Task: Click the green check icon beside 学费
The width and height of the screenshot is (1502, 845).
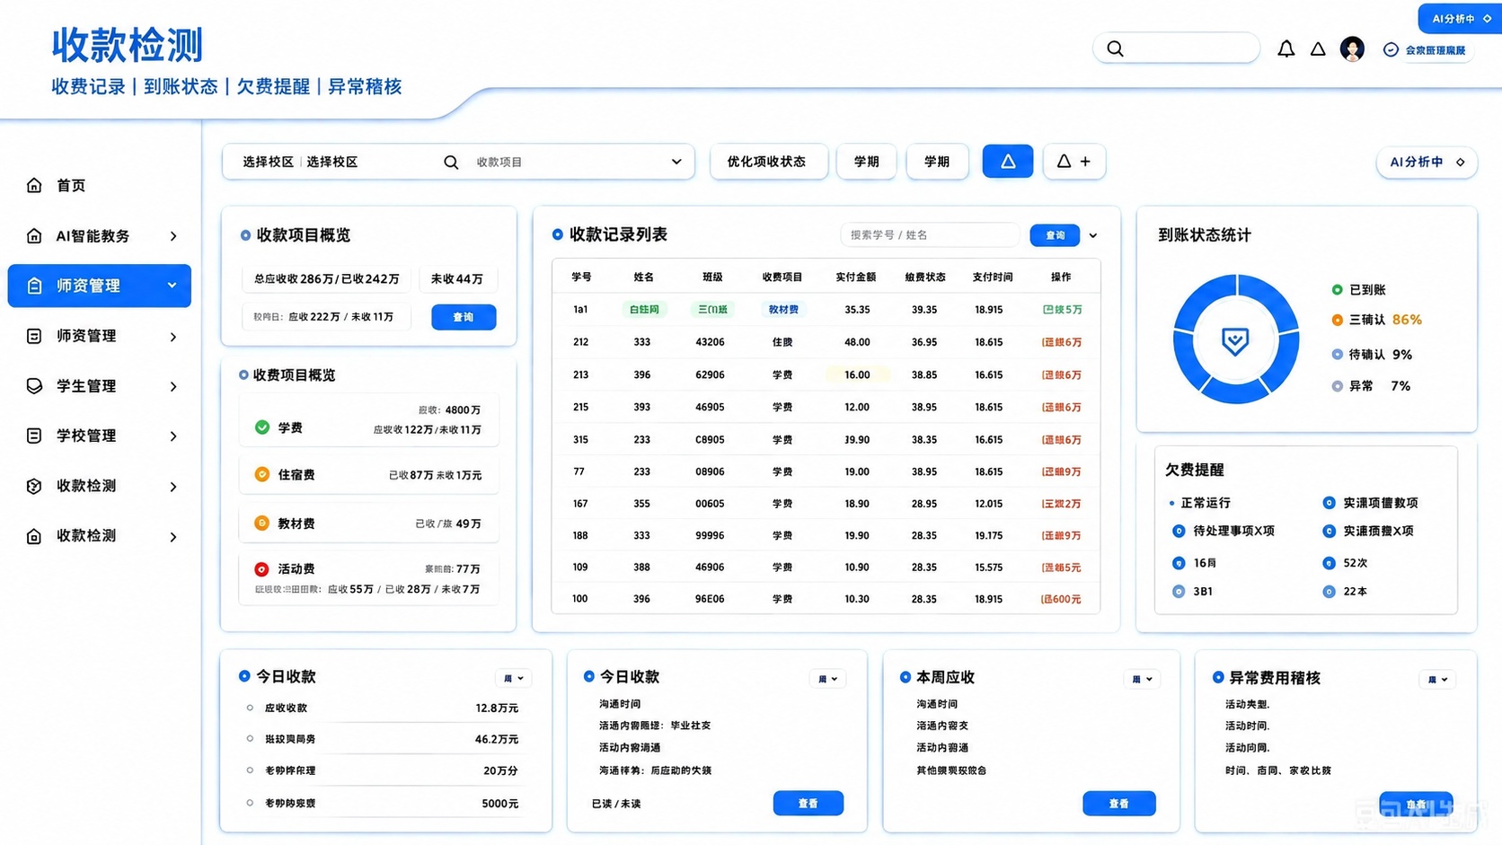Action: point(262,427)
